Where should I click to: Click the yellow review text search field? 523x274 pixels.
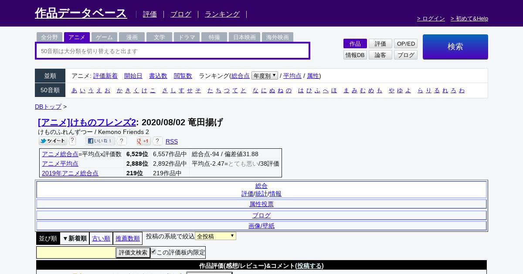pyautogui.click(x=76, y=253)
